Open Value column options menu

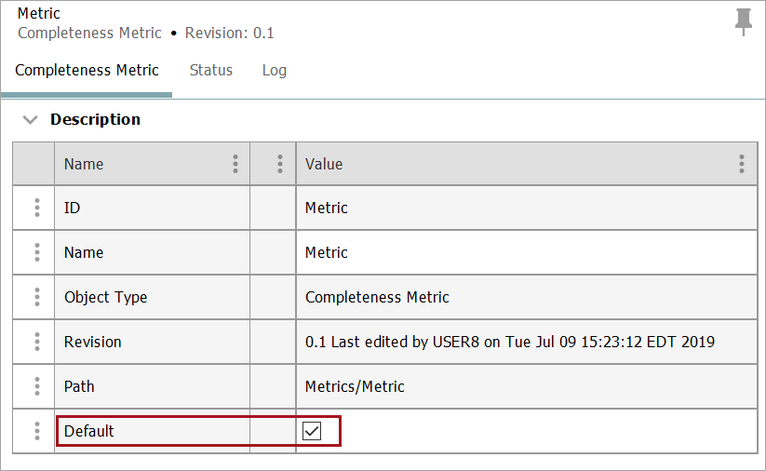(742, 164)
